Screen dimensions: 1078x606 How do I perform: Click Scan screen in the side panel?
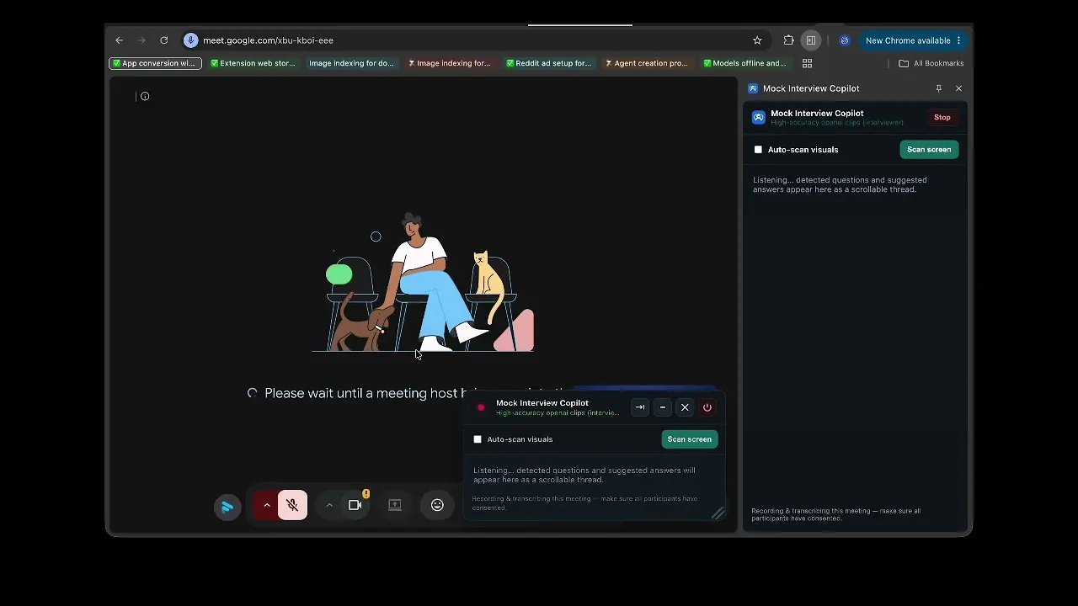(x=929, y=150)
